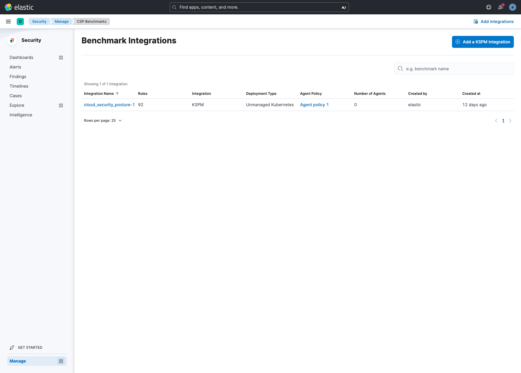Click the benchmark name search field
The height and width of the screenshot is (373, 521).
[454, 68]
